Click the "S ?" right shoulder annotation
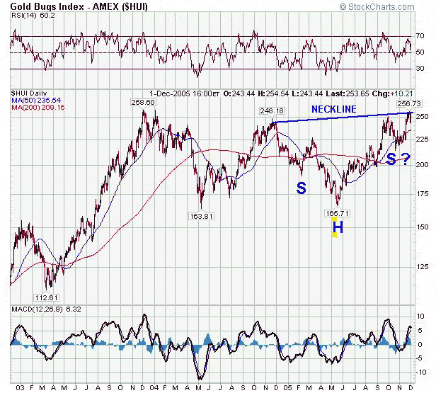 click(398, 159)
